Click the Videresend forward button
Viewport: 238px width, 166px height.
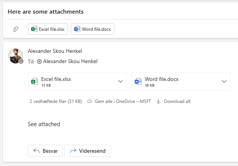[88, 151]
